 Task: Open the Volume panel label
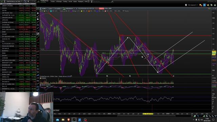coord(43,78)
